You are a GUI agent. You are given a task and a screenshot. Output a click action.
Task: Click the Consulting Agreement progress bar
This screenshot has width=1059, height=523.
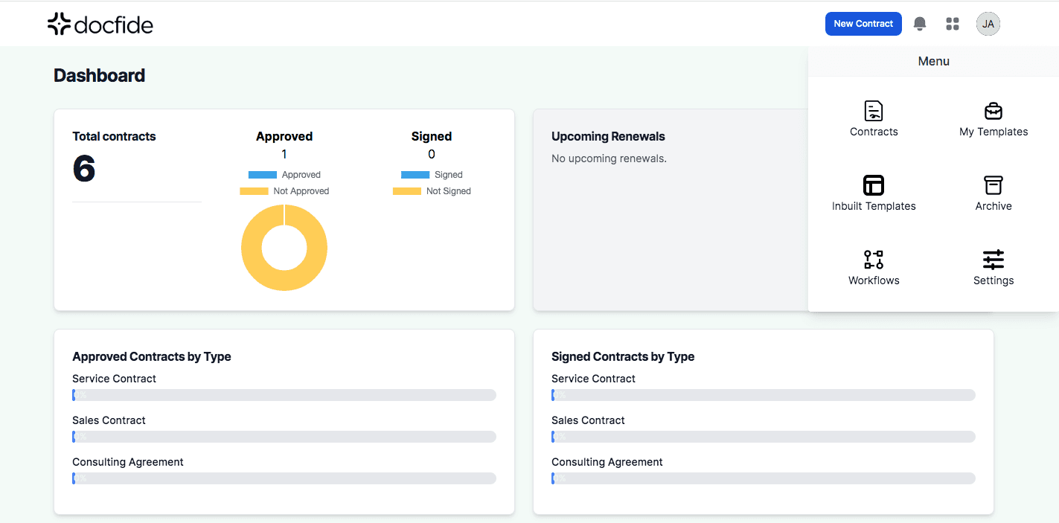point(284,478)
